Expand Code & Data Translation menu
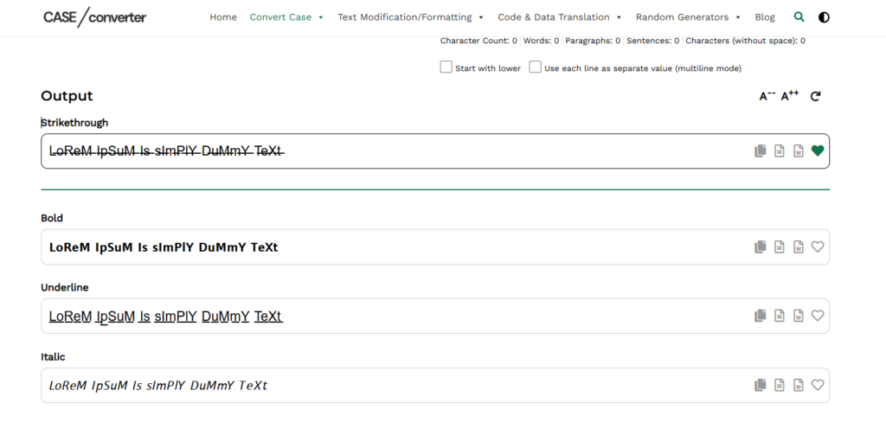 point(560,17)
